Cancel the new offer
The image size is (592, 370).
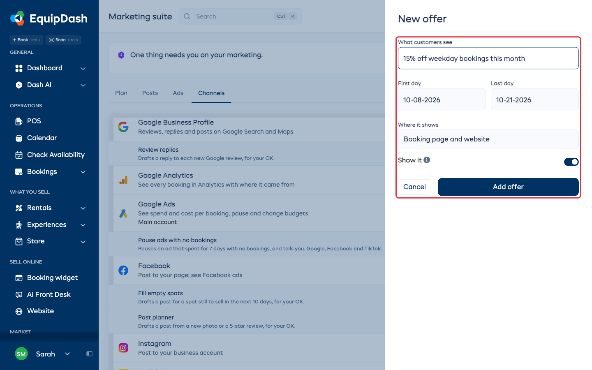point(414,187)
